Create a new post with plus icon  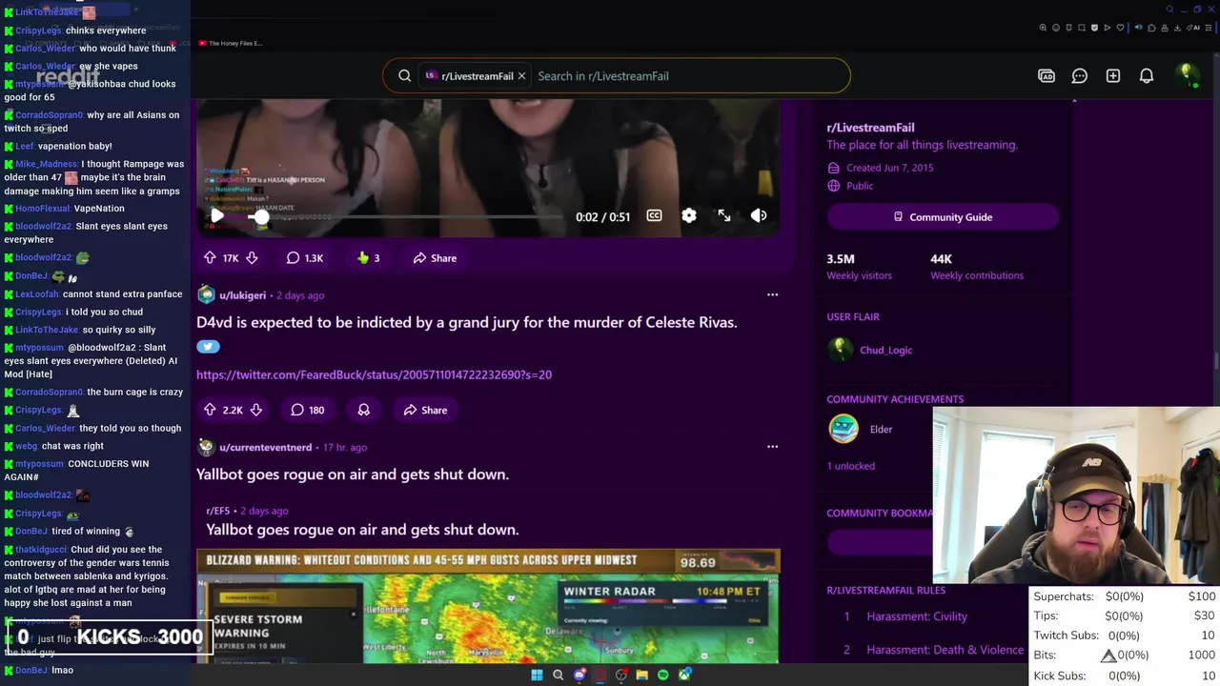coord(1113,76)
